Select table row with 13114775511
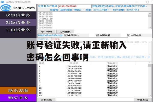This screenshot has width=153, height=102. (93, 91)
